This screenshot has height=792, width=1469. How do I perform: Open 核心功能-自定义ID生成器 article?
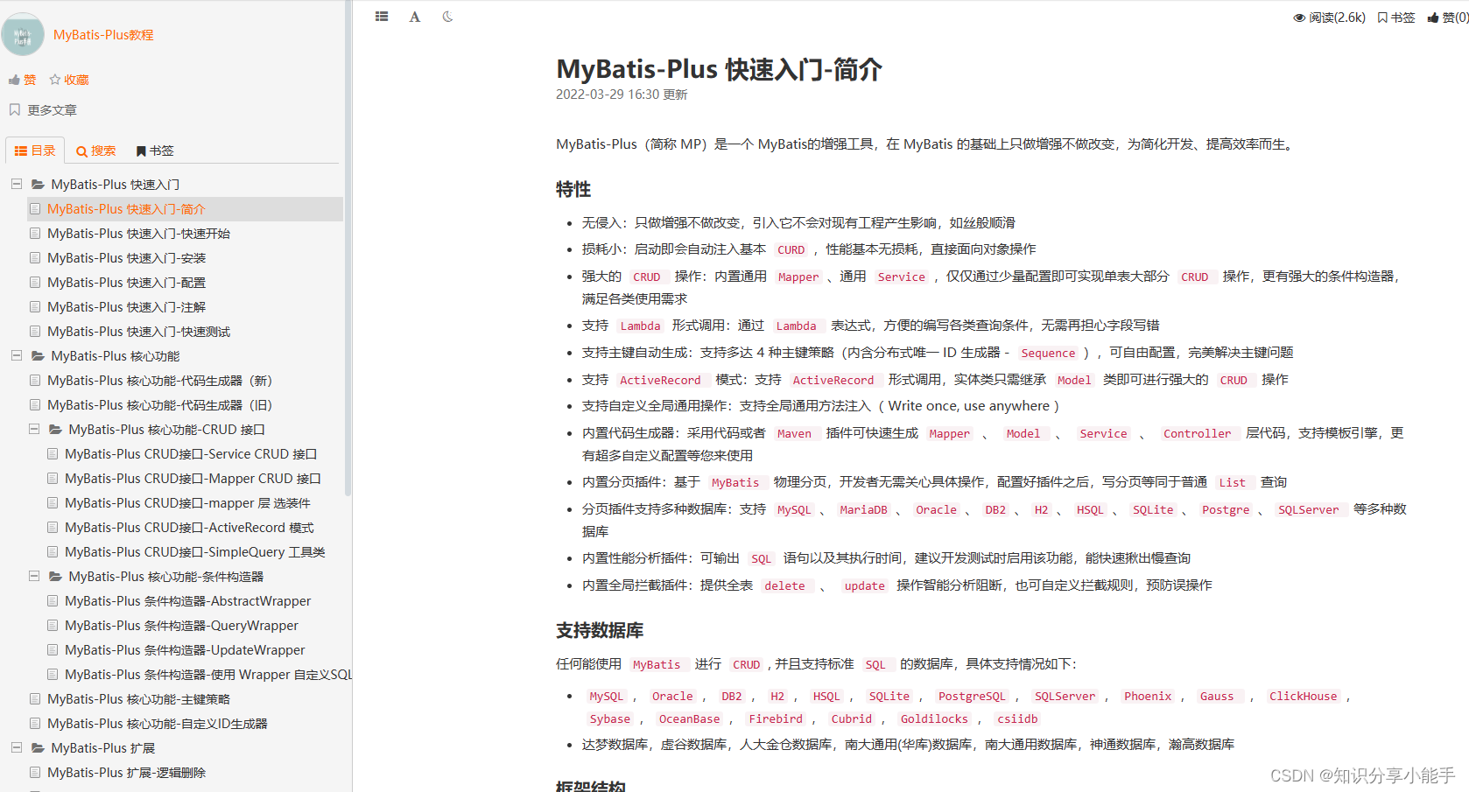158,724
